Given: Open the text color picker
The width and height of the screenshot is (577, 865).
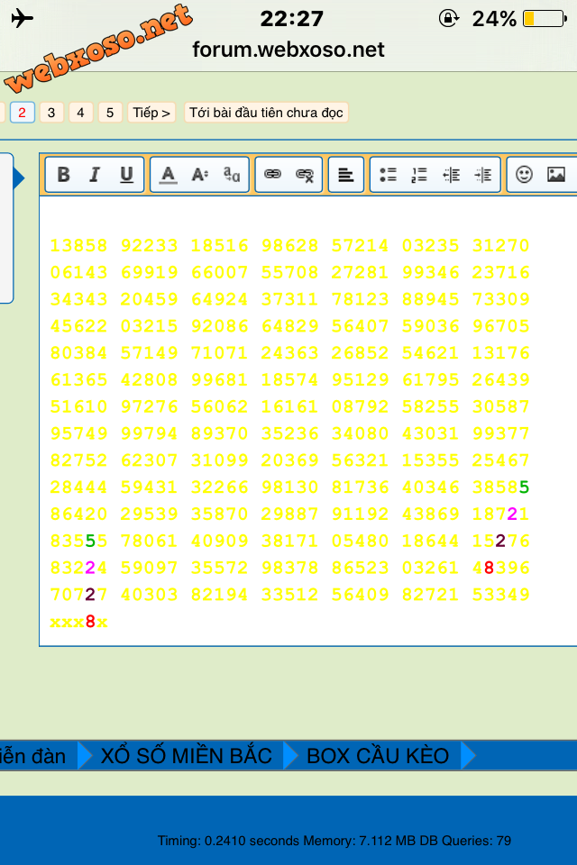Looking at the screenshot, I should pos(168,175).
